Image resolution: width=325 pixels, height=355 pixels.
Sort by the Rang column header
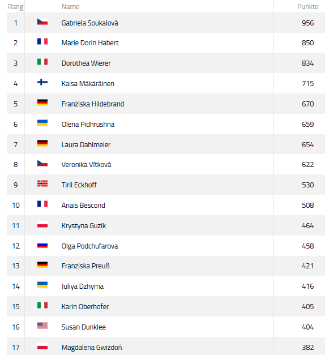(16, 7)
